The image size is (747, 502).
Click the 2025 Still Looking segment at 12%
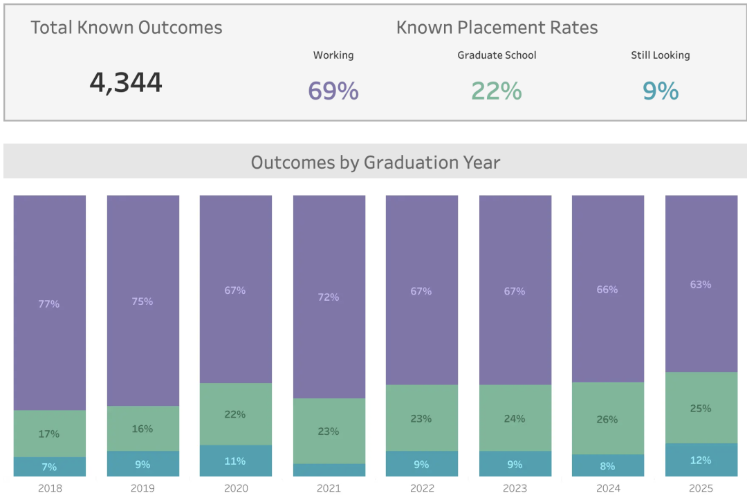701,460
